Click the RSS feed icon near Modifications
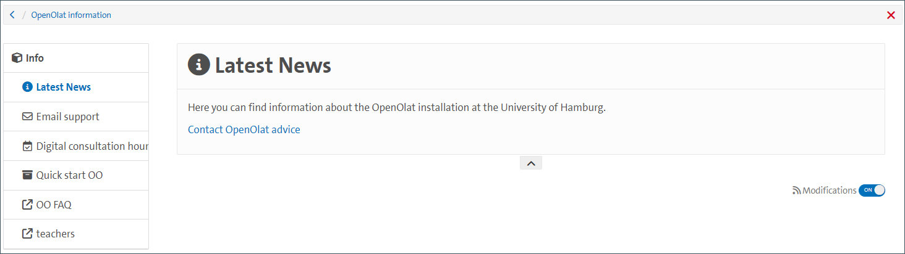 coord(796,191)
